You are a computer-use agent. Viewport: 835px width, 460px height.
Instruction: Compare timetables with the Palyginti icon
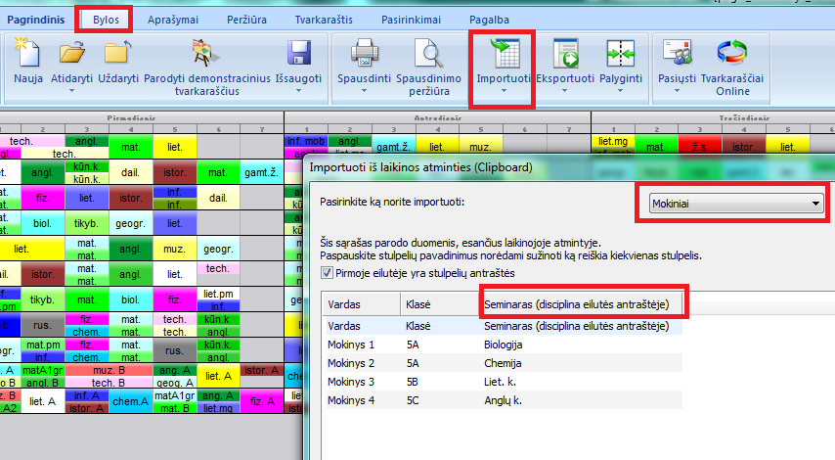coord(620,55)
